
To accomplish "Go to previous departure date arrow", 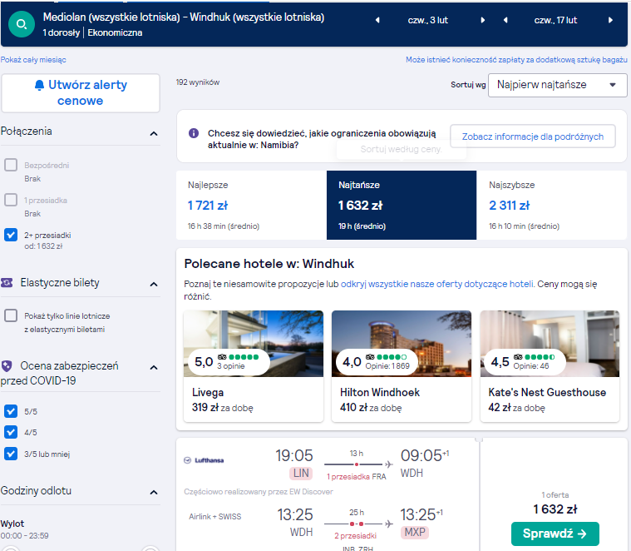I will tap(377, 20).
